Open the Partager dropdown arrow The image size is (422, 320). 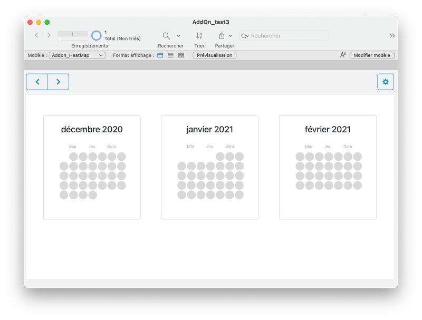(231, 36)
